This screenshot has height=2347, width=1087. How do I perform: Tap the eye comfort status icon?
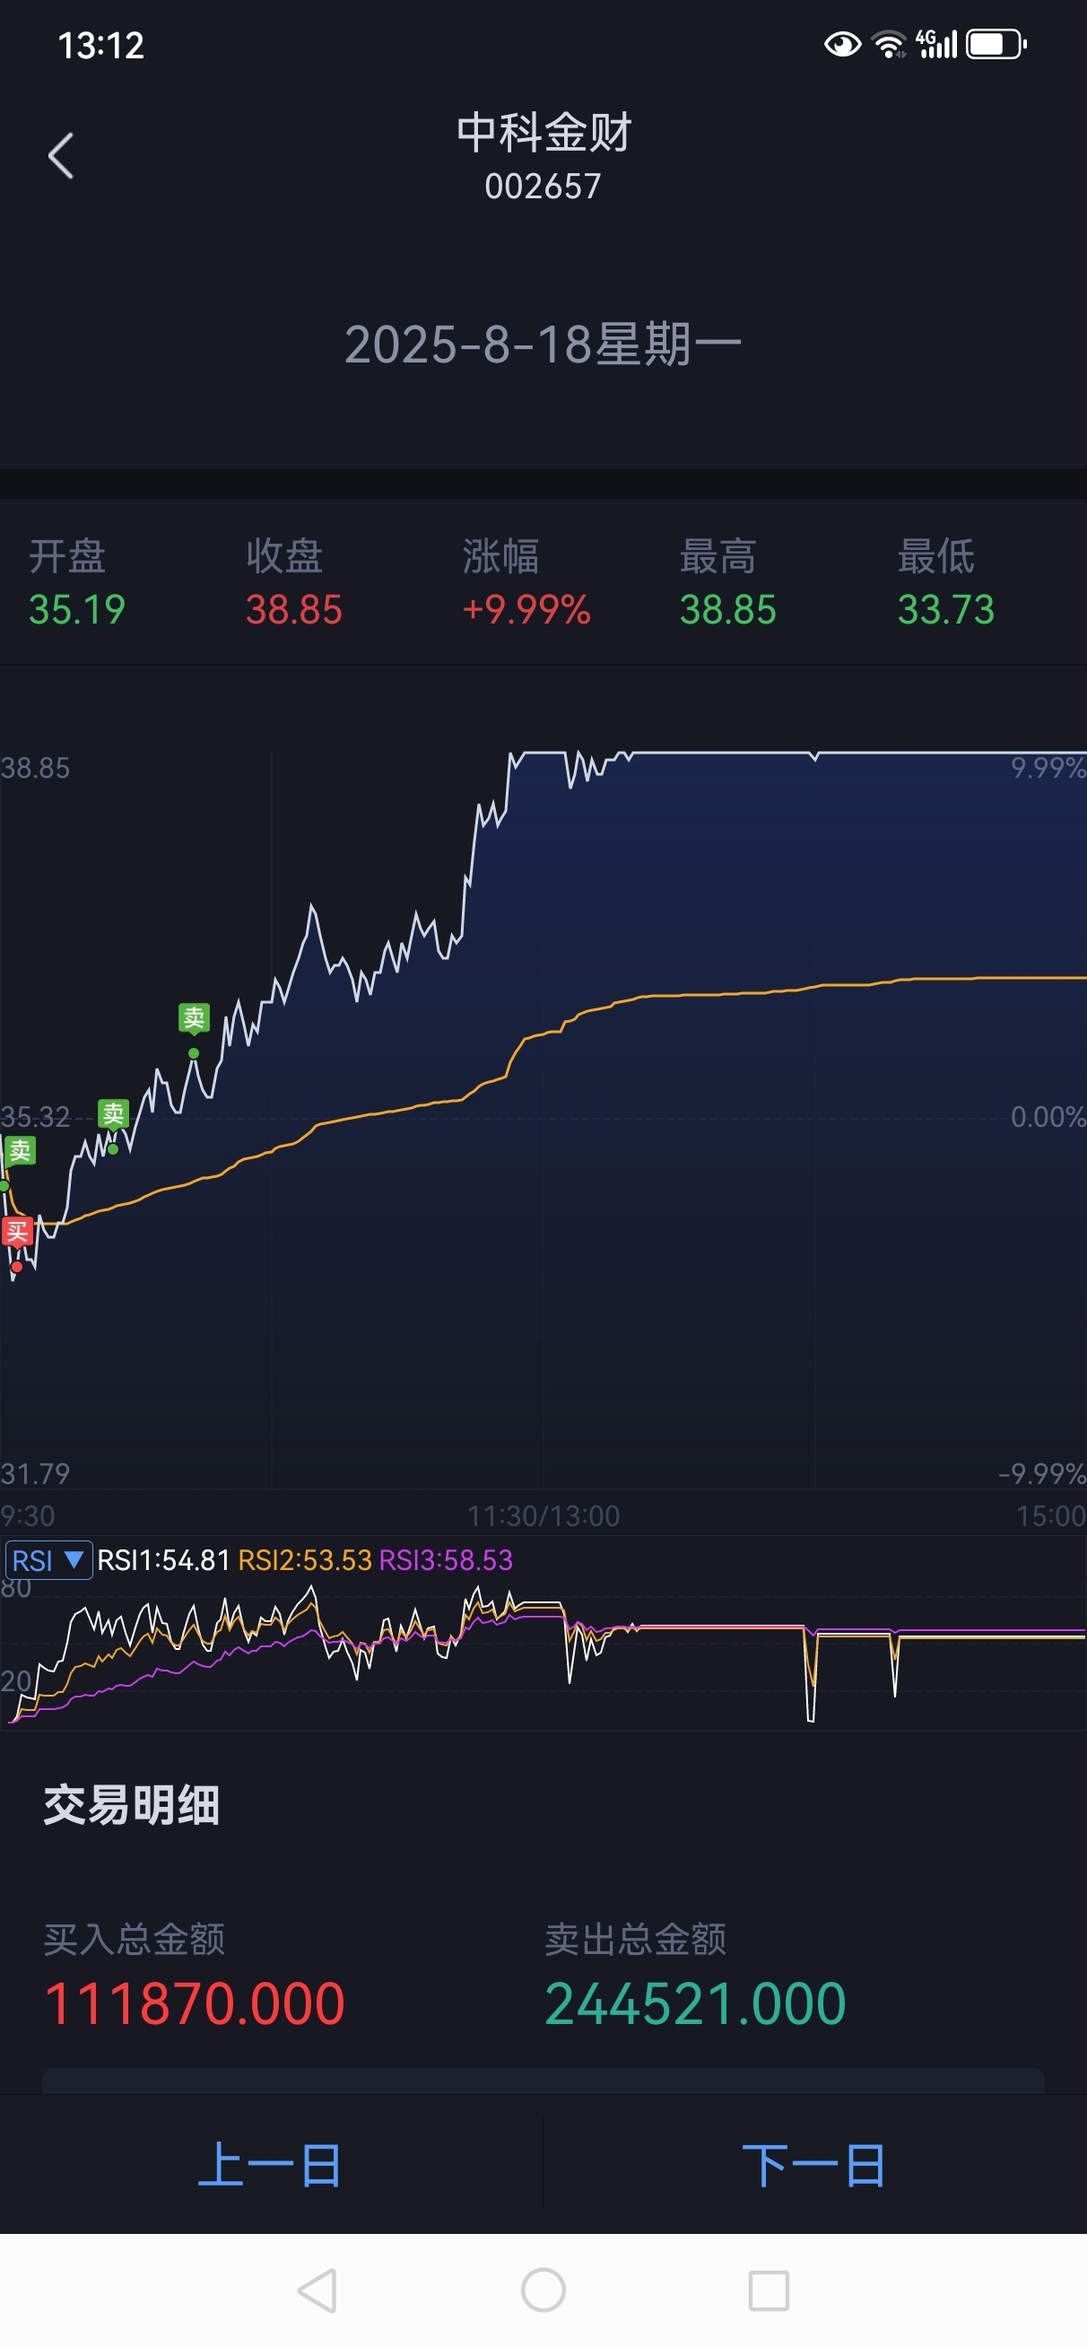point(842,44)
